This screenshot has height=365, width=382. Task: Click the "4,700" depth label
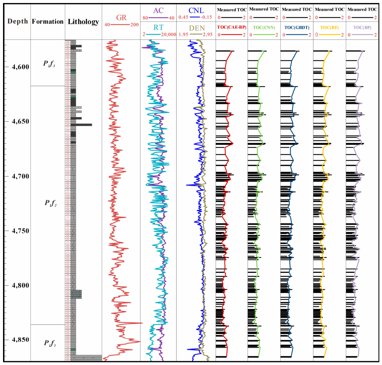click(x=21, y=176)
